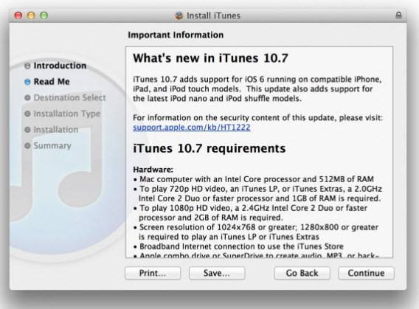Click the Install iTunes window title
Screen dimensions: 419x309
(x=213, y=15)
